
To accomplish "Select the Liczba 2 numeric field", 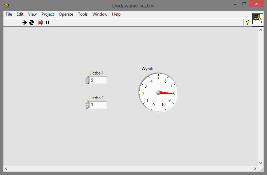I will pos(98,105).
